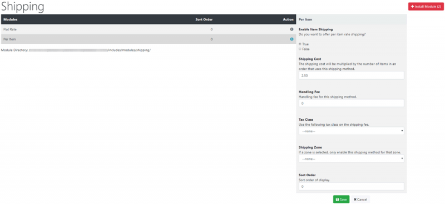Image resolution: width=445 pixels, height=205 pixels.
Task: Click the info icon in Flat Rate row
Action: [291, 29]
